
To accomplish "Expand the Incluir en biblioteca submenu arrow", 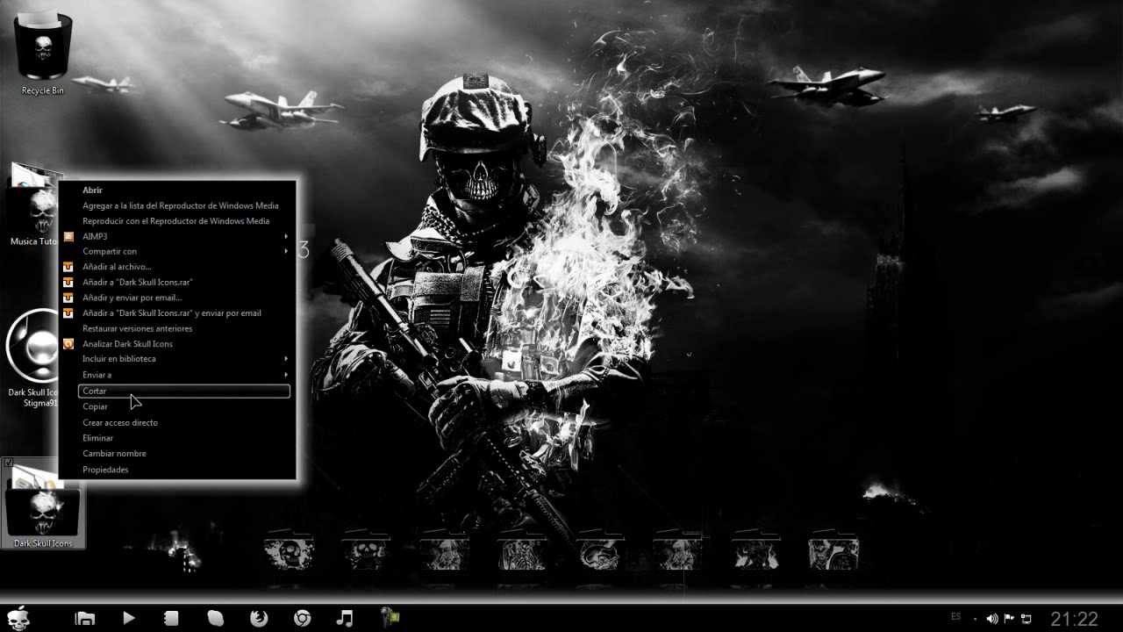I will click(286, 359).
